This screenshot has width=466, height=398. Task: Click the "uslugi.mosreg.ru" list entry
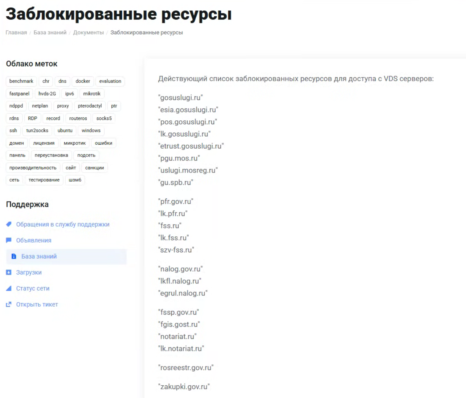(x=188, y=170)
